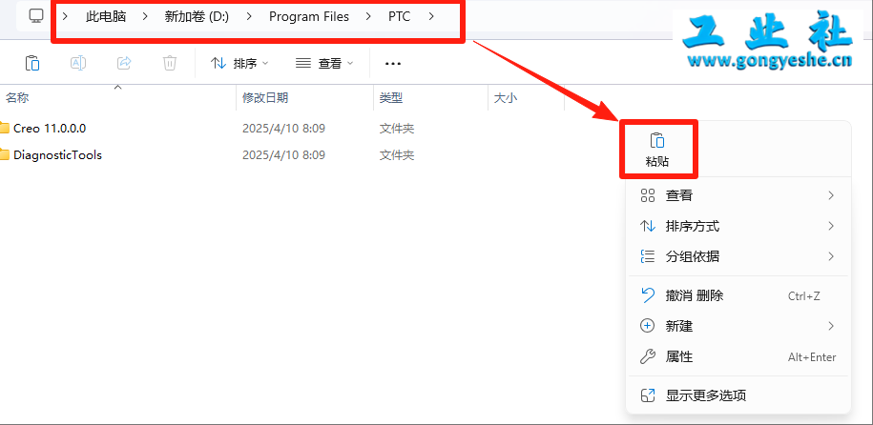This screenshot has width=873, height=425.
Task: Sort by the 大小 column header
Action: [506, 98]
